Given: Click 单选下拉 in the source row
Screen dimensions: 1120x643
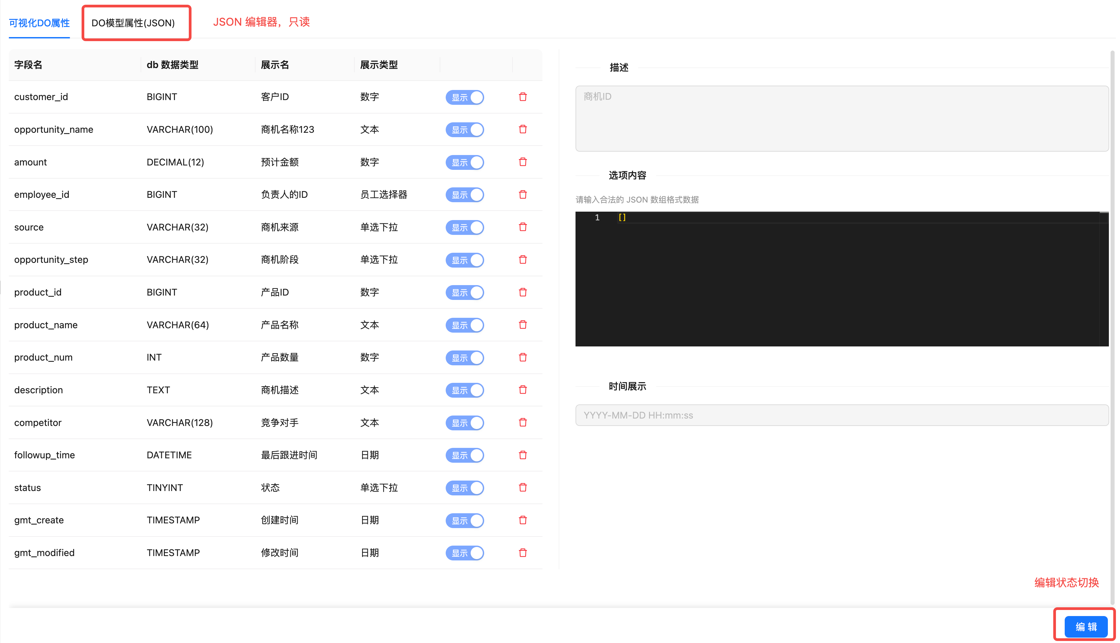Looking at the screenshot, I should (379, 227).
